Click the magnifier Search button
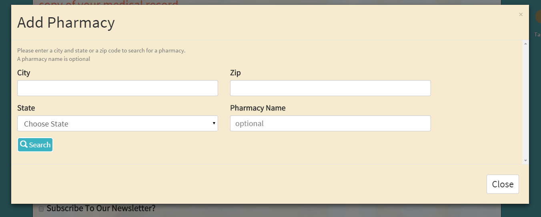 coord(35,145)
